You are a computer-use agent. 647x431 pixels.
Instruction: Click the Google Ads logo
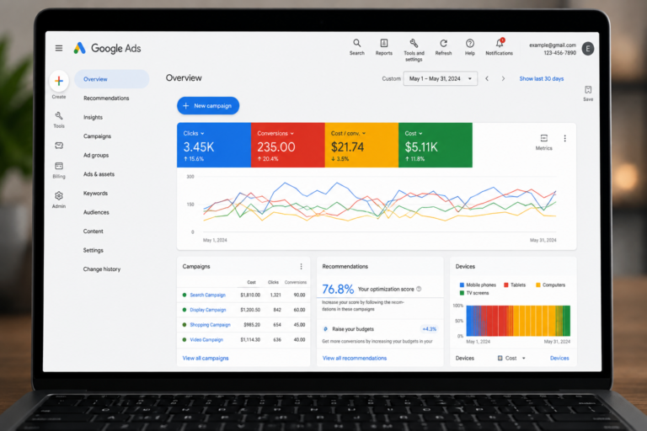point(107,48)
